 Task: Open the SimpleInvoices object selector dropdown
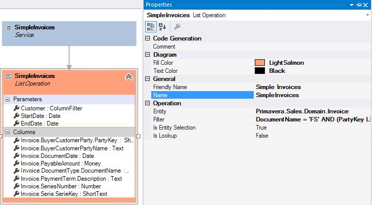[x=367, y=15]
